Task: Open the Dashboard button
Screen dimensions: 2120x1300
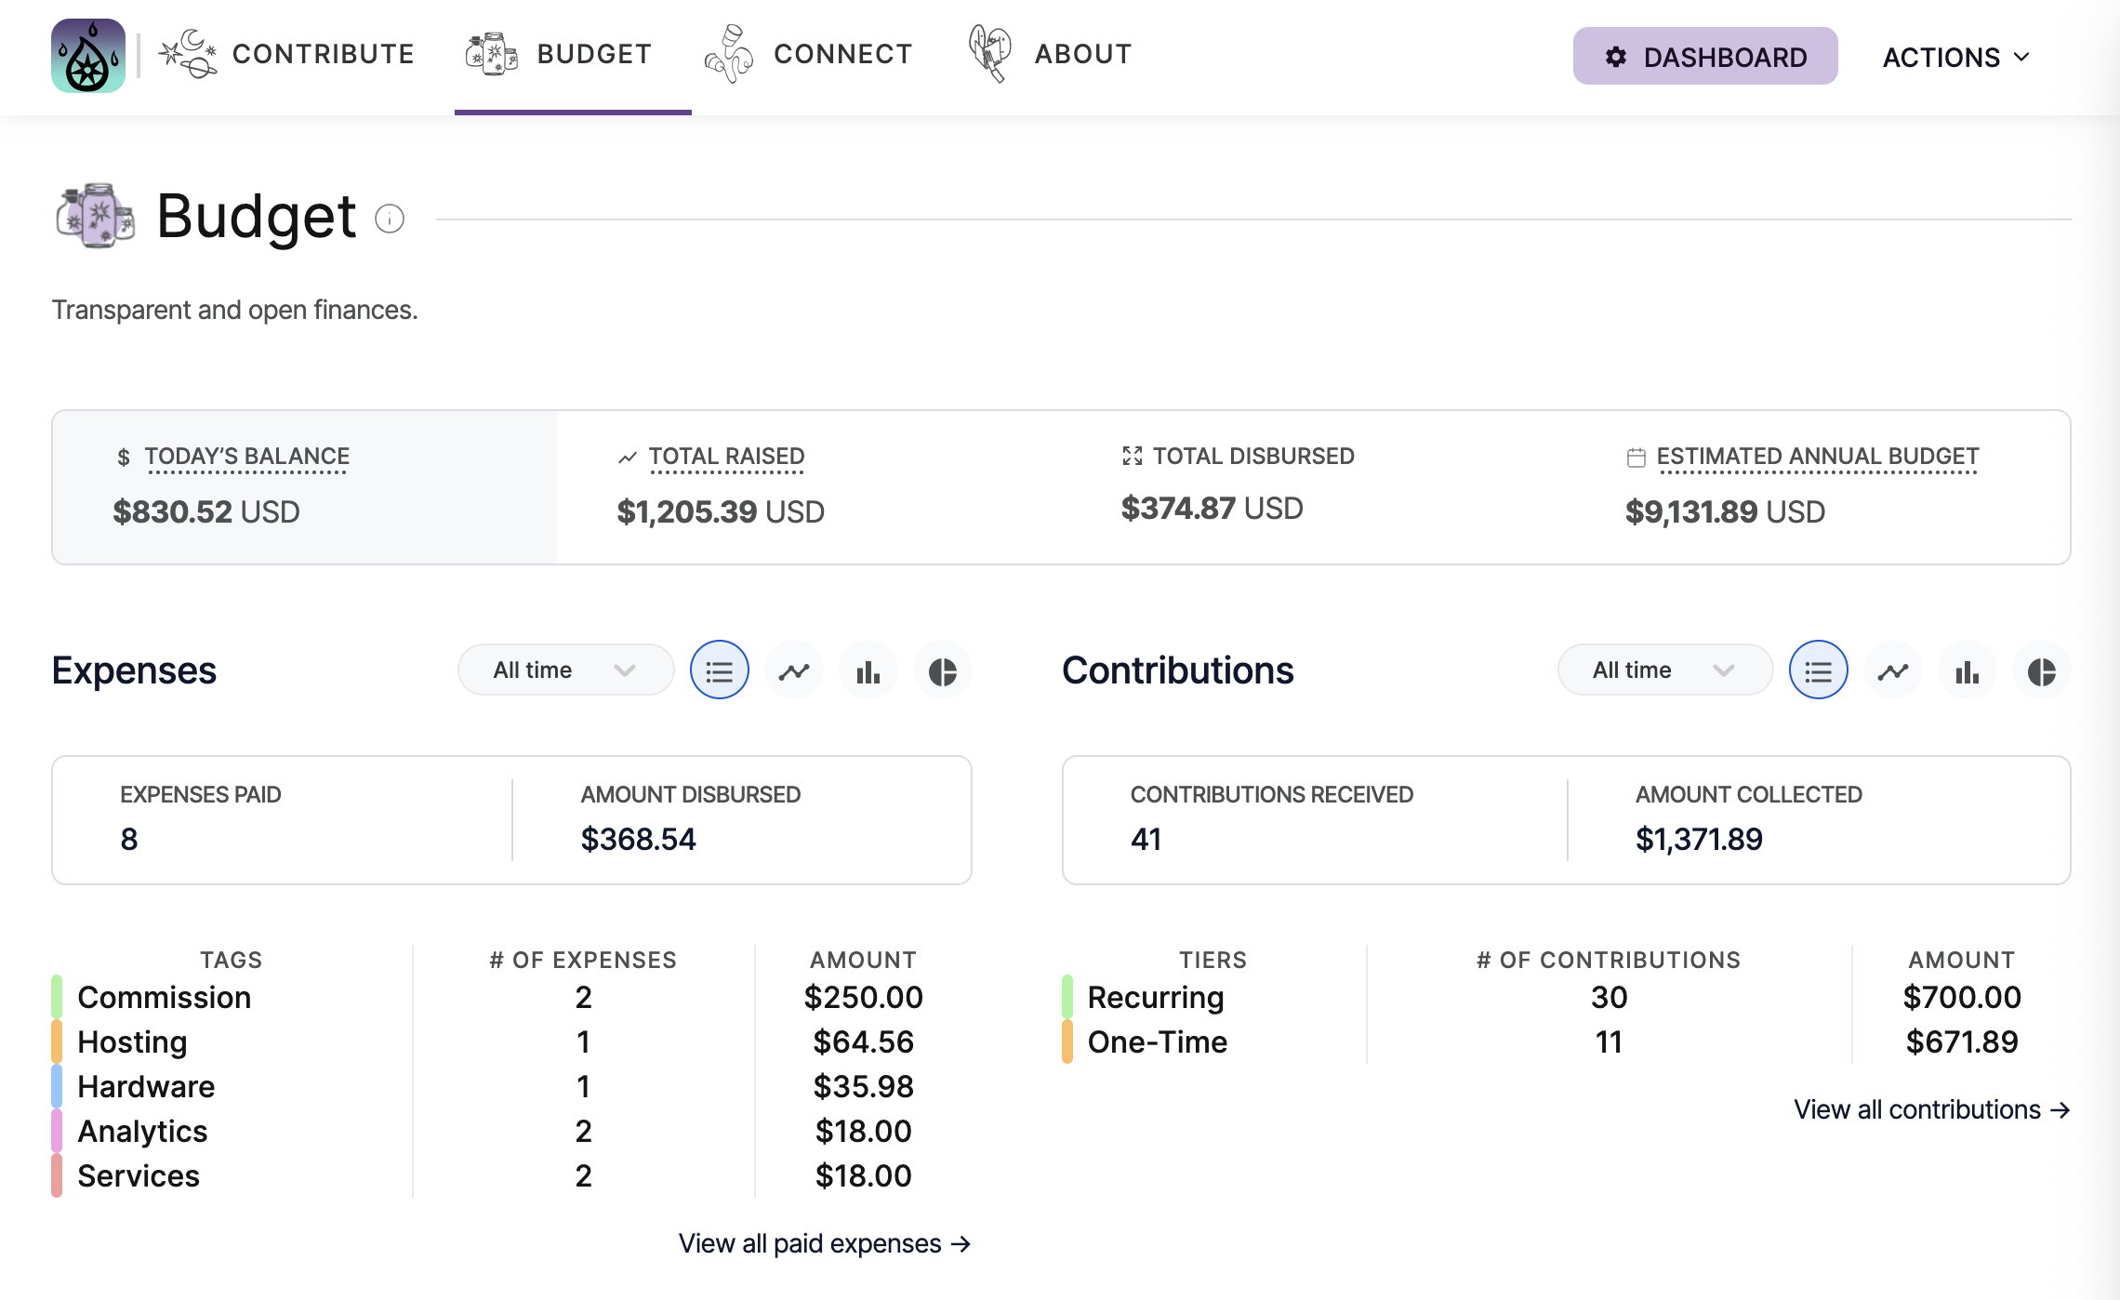Action: 1705,57
